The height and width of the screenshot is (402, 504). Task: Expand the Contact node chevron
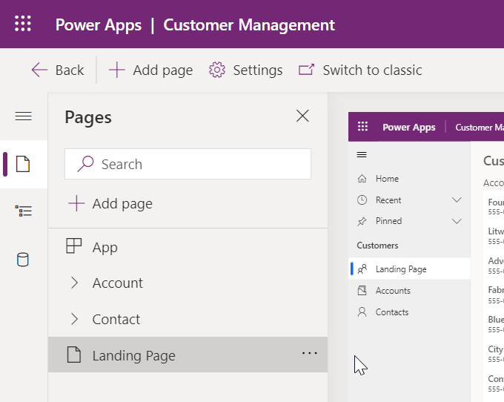click(x=74, y=319)
